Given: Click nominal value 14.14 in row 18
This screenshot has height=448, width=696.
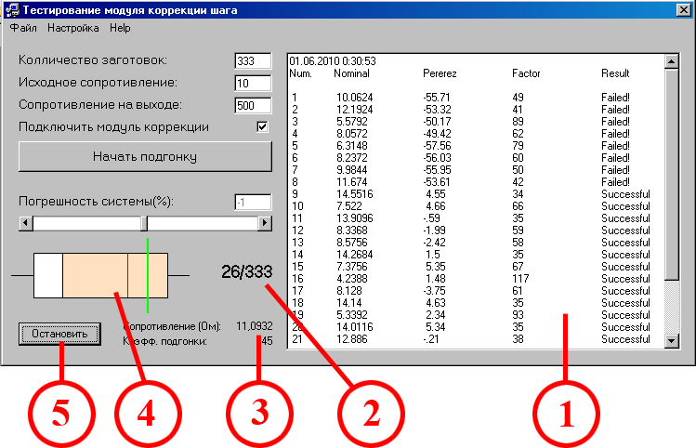Looking at the screenshot, I should (349, 303).
